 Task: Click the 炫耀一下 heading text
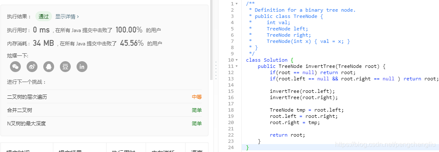tap(17, 56)
